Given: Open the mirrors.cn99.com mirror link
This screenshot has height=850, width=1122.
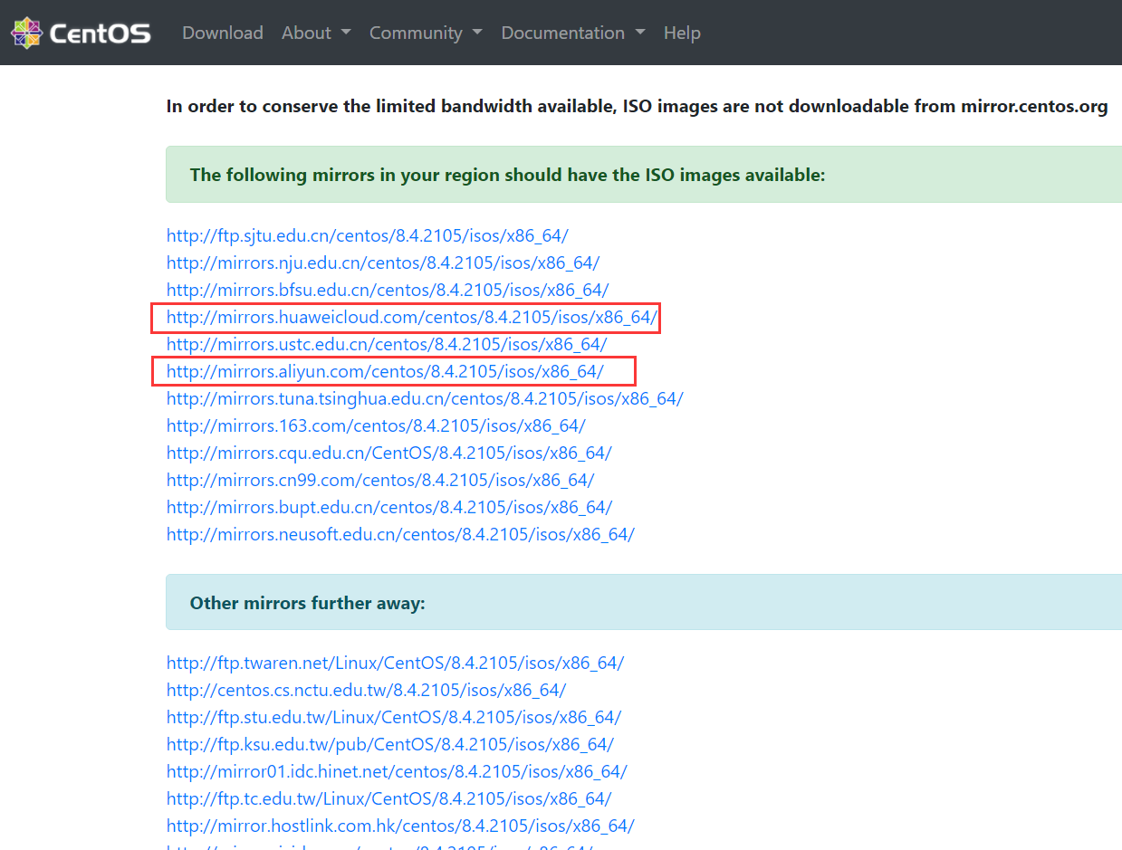Looking at the screenshot, I should [x=380, y=480].
